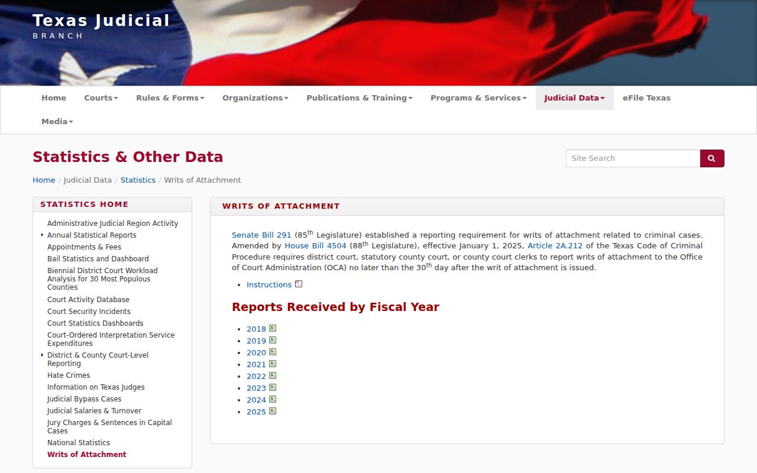Viewport: 757px width, 473px height.
Task: Open the 2025 fiscal year report
Action: (256, 412)
